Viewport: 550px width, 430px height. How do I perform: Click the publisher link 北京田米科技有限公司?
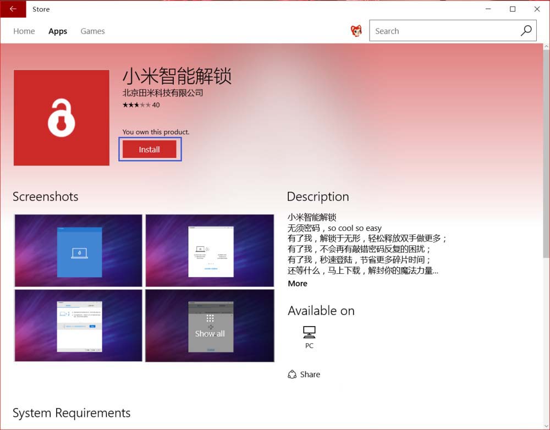[163, 92]
